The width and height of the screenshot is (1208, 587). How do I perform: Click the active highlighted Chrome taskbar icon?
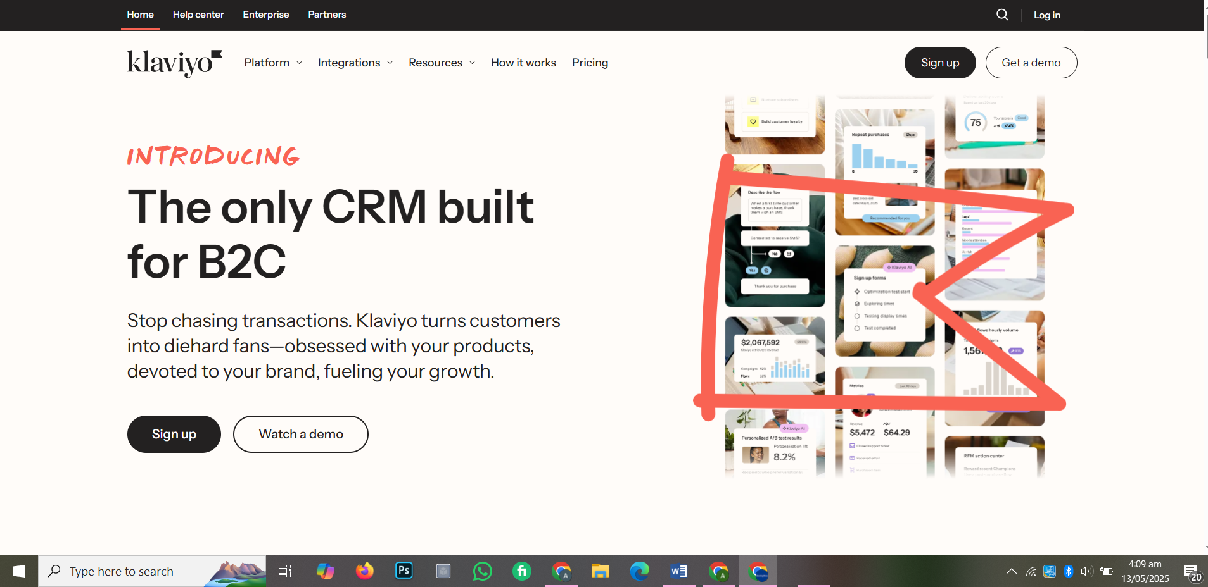[758, 571]
